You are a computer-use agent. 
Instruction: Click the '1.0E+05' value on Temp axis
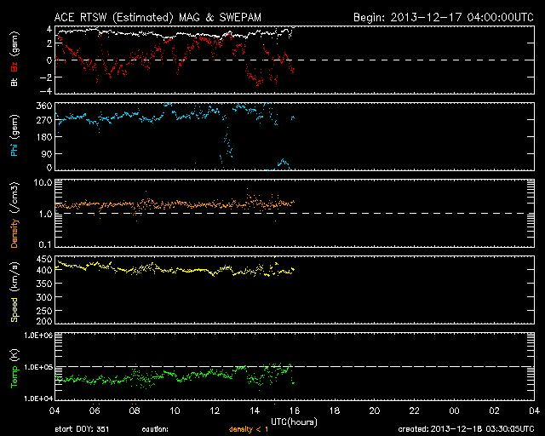(38, 367)
